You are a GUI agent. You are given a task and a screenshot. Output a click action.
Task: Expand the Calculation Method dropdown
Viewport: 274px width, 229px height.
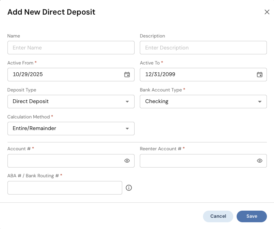[x=127, y=129]
